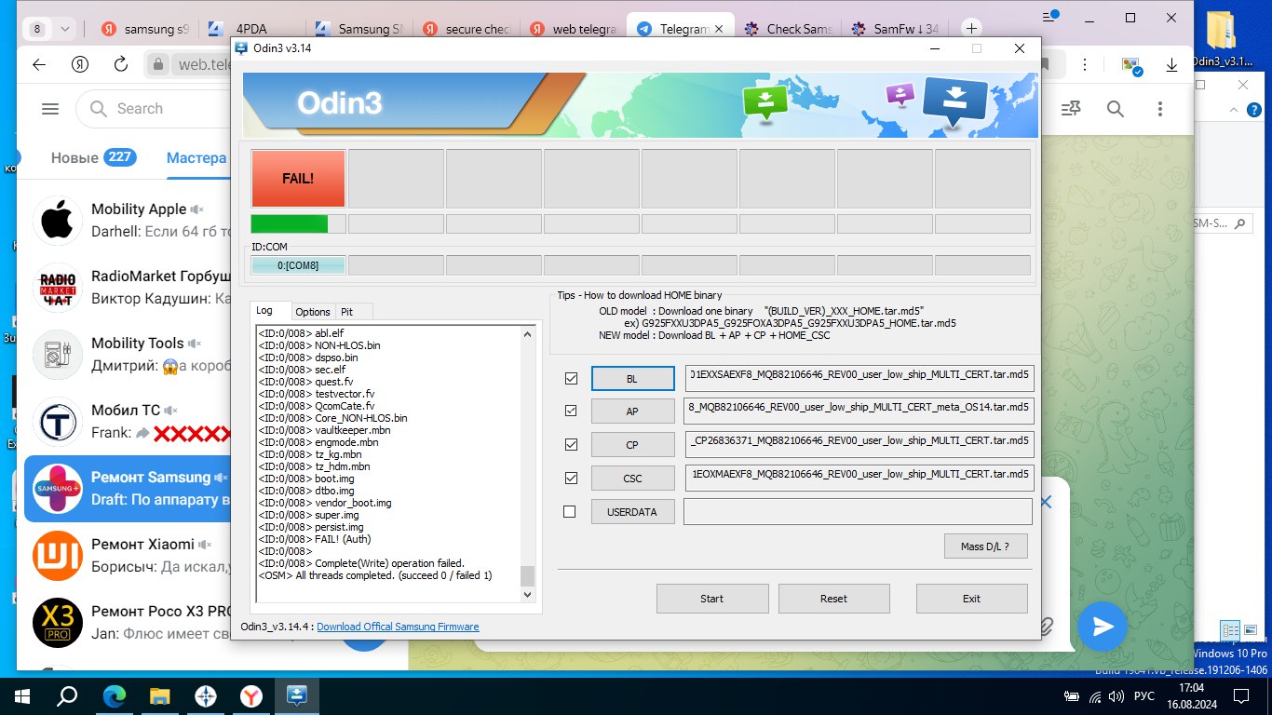This screenshot has height=715, width=1272.
Task: Click the magnifier search icon in Telegram chat header
Action: click(x=1116, y=109)
